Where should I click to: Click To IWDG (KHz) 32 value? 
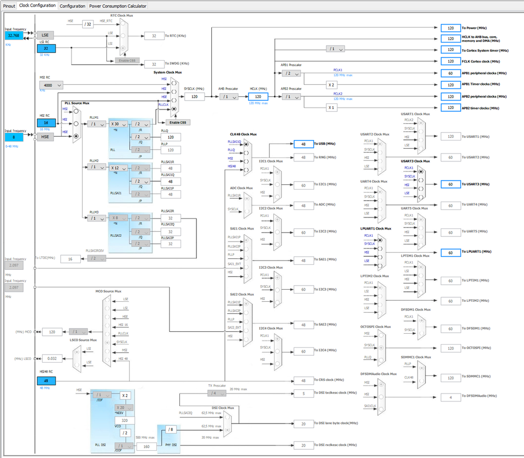pos(154,64)
